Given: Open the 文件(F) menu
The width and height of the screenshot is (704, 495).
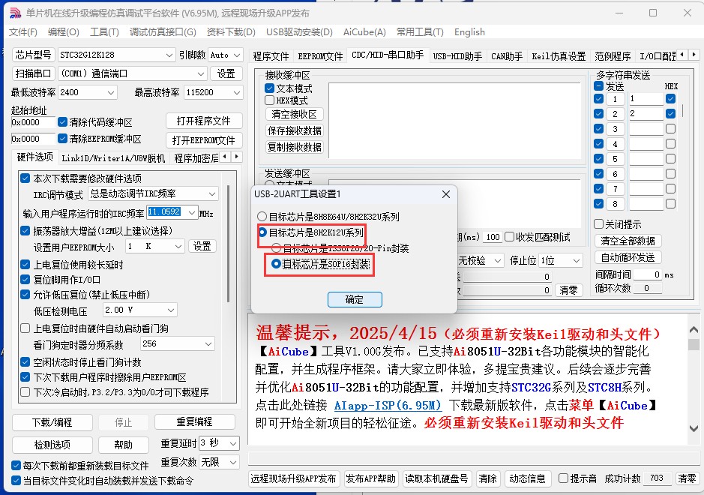Looking at the screenshot, I should (23, 32).
